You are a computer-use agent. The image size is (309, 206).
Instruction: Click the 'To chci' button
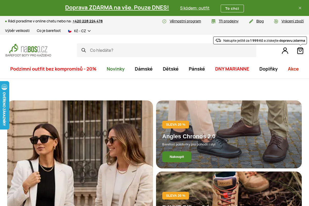click(x=232, y=8)
